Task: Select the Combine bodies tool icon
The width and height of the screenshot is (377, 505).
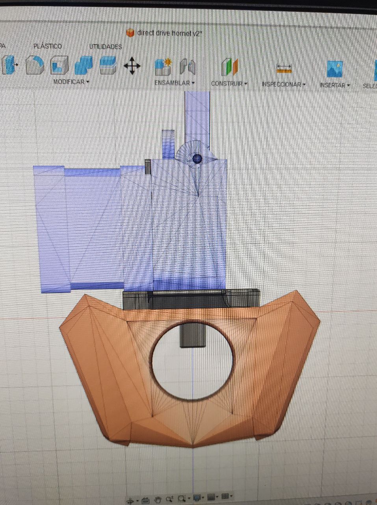Action: tap(84, 65)
